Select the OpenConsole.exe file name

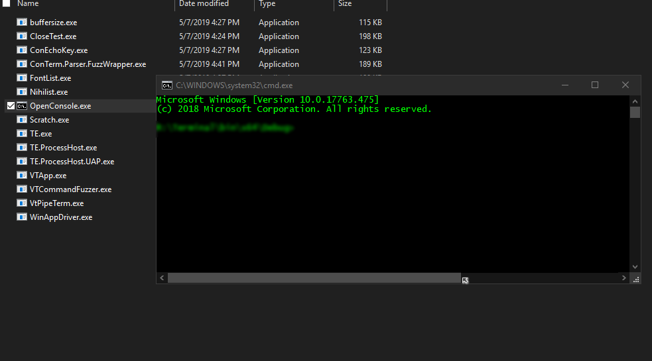[60, 106]
